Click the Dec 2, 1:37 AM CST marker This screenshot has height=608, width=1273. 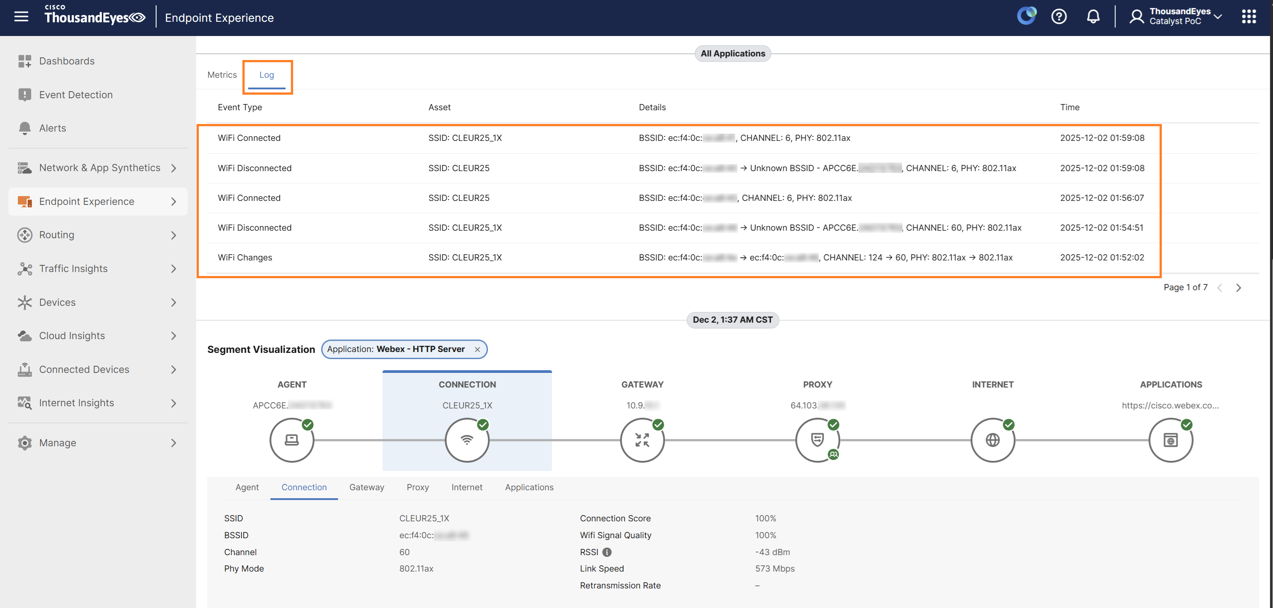pos(732,320)
